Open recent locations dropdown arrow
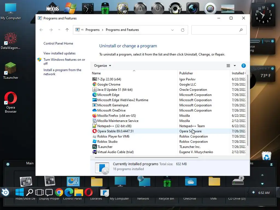The height and width of the screenshot is (210, 280). [59, 30]
